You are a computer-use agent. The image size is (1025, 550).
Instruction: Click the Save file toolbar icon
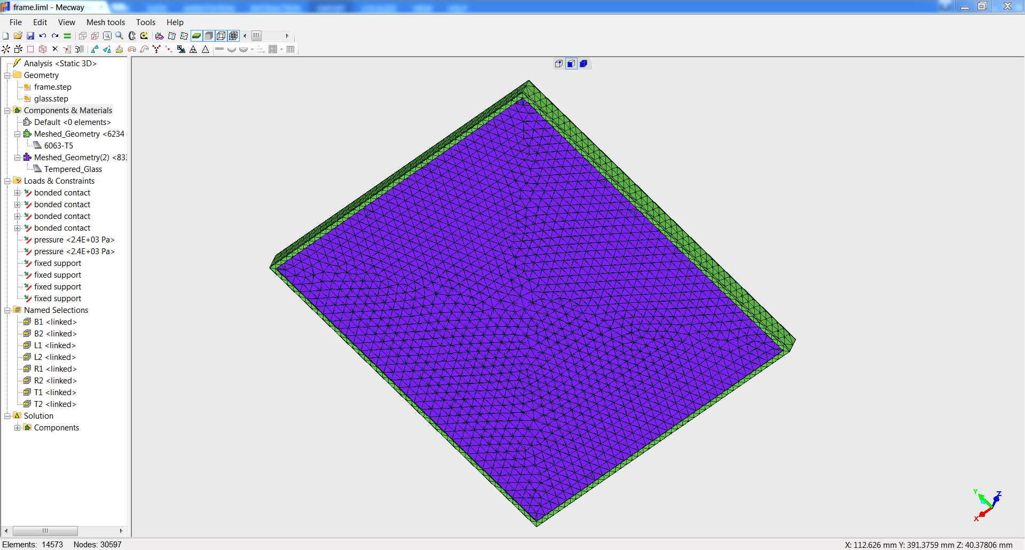point(30,36)
